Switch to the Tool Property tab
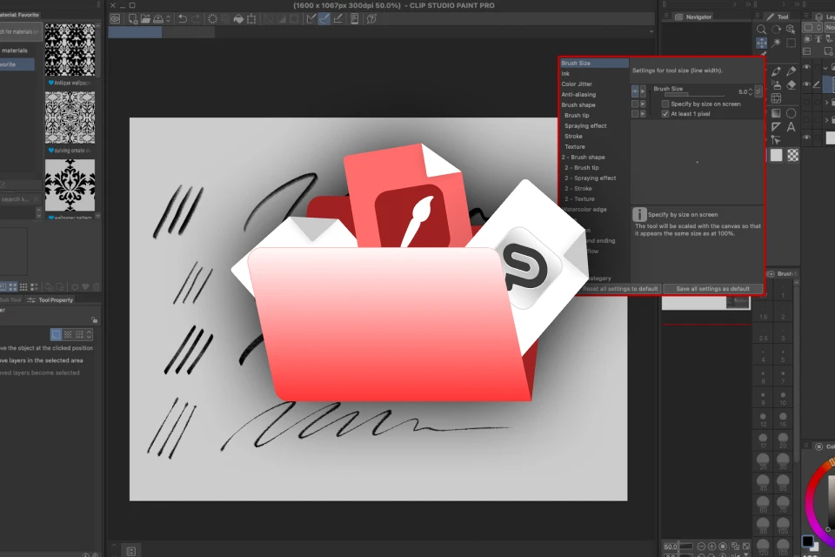Viewport: 835px width, 557px height. point(50,300)
